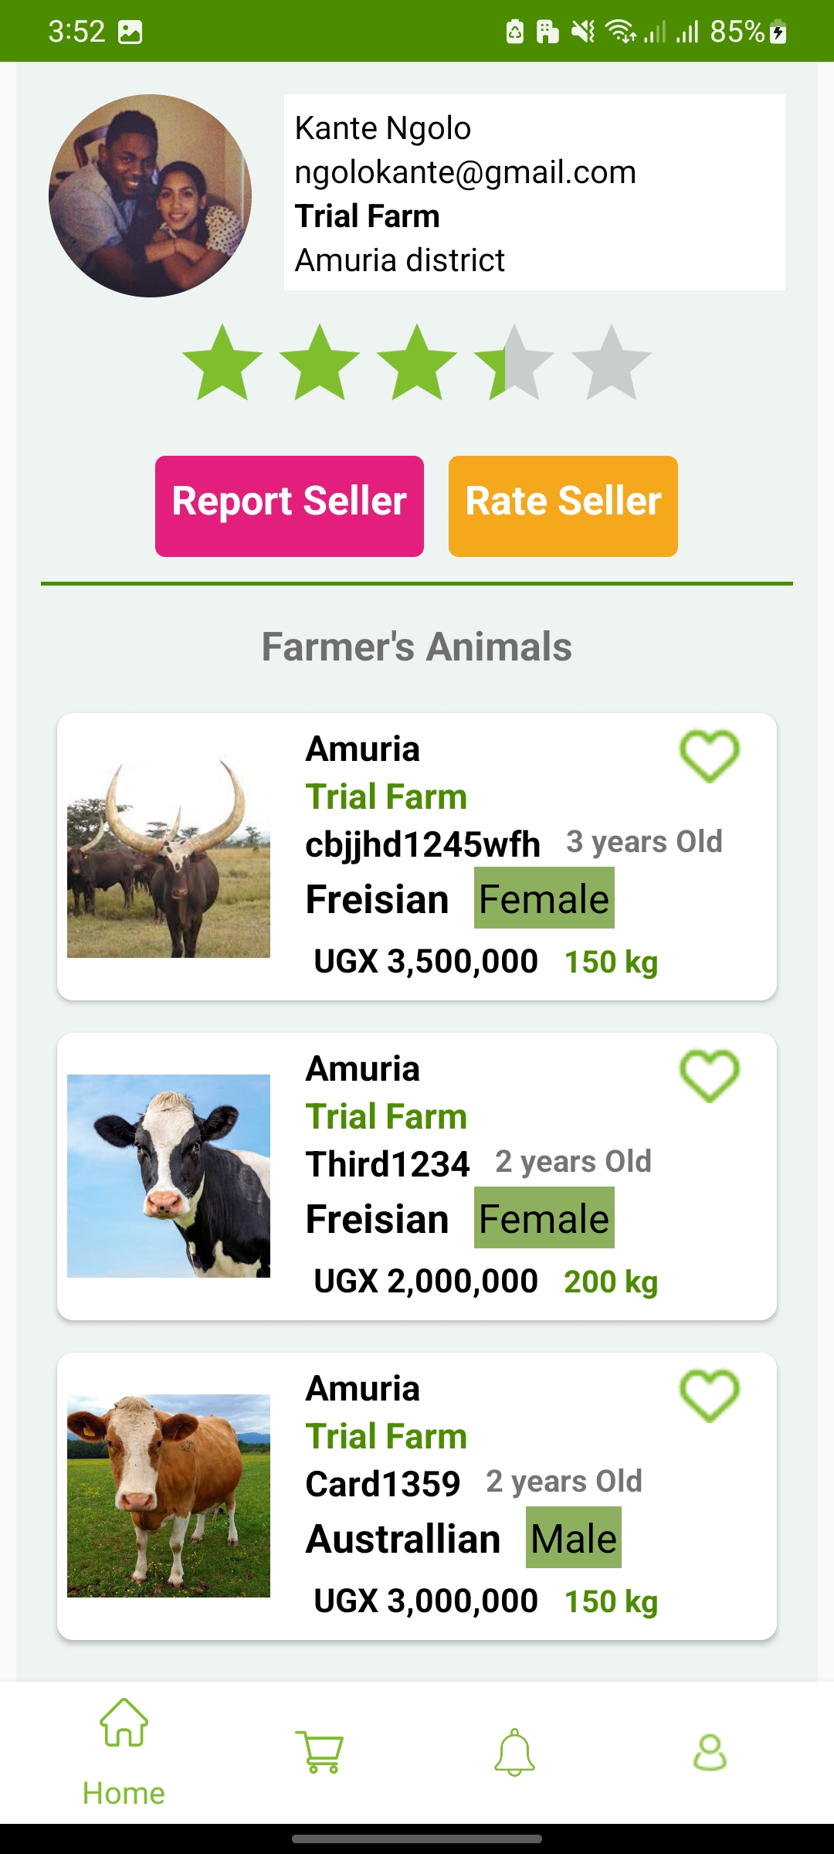Tap the seller's profile photo
This screenshot has width=834, height=1854.
click(150, 195)
